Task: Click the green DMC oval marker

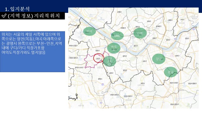Action: click(x=117, y=36)
